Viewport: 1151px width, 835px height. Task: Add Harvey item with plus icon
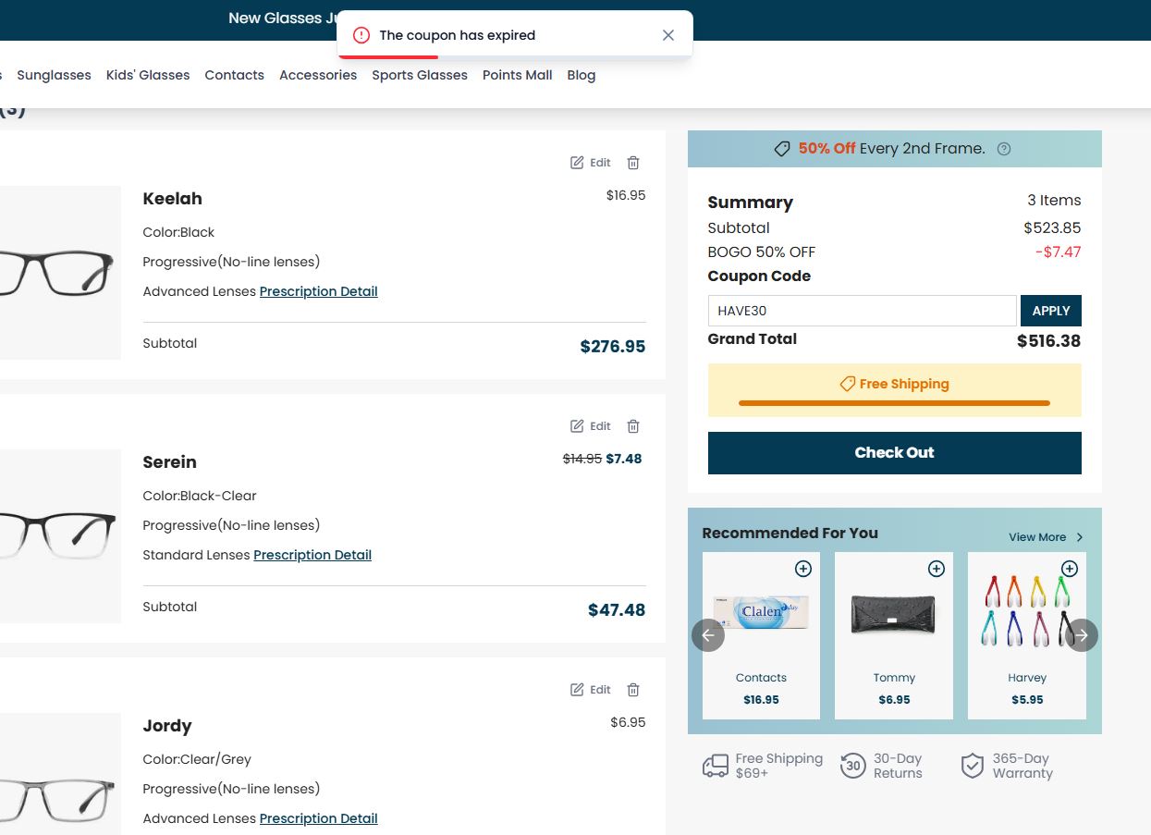click(1070, 569)
